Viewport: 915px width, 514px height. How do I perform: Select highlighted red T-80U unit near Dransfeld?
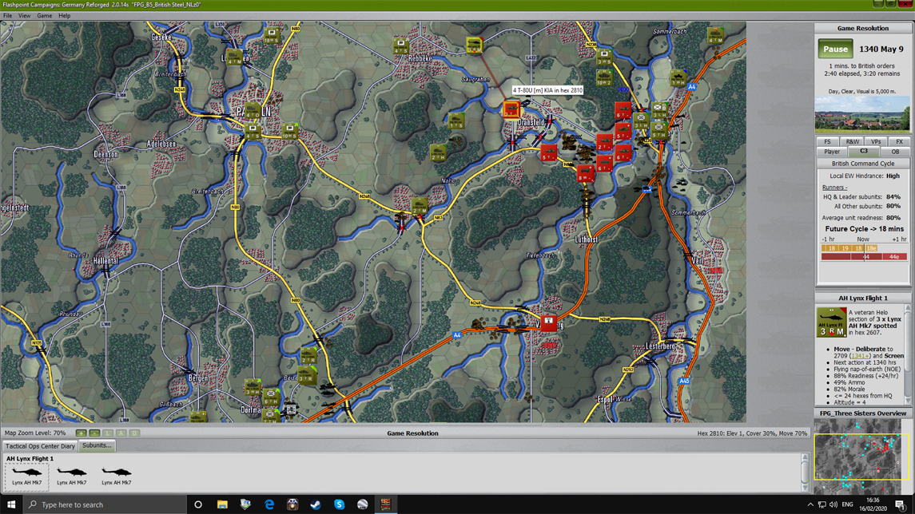[x=511, y=109]
